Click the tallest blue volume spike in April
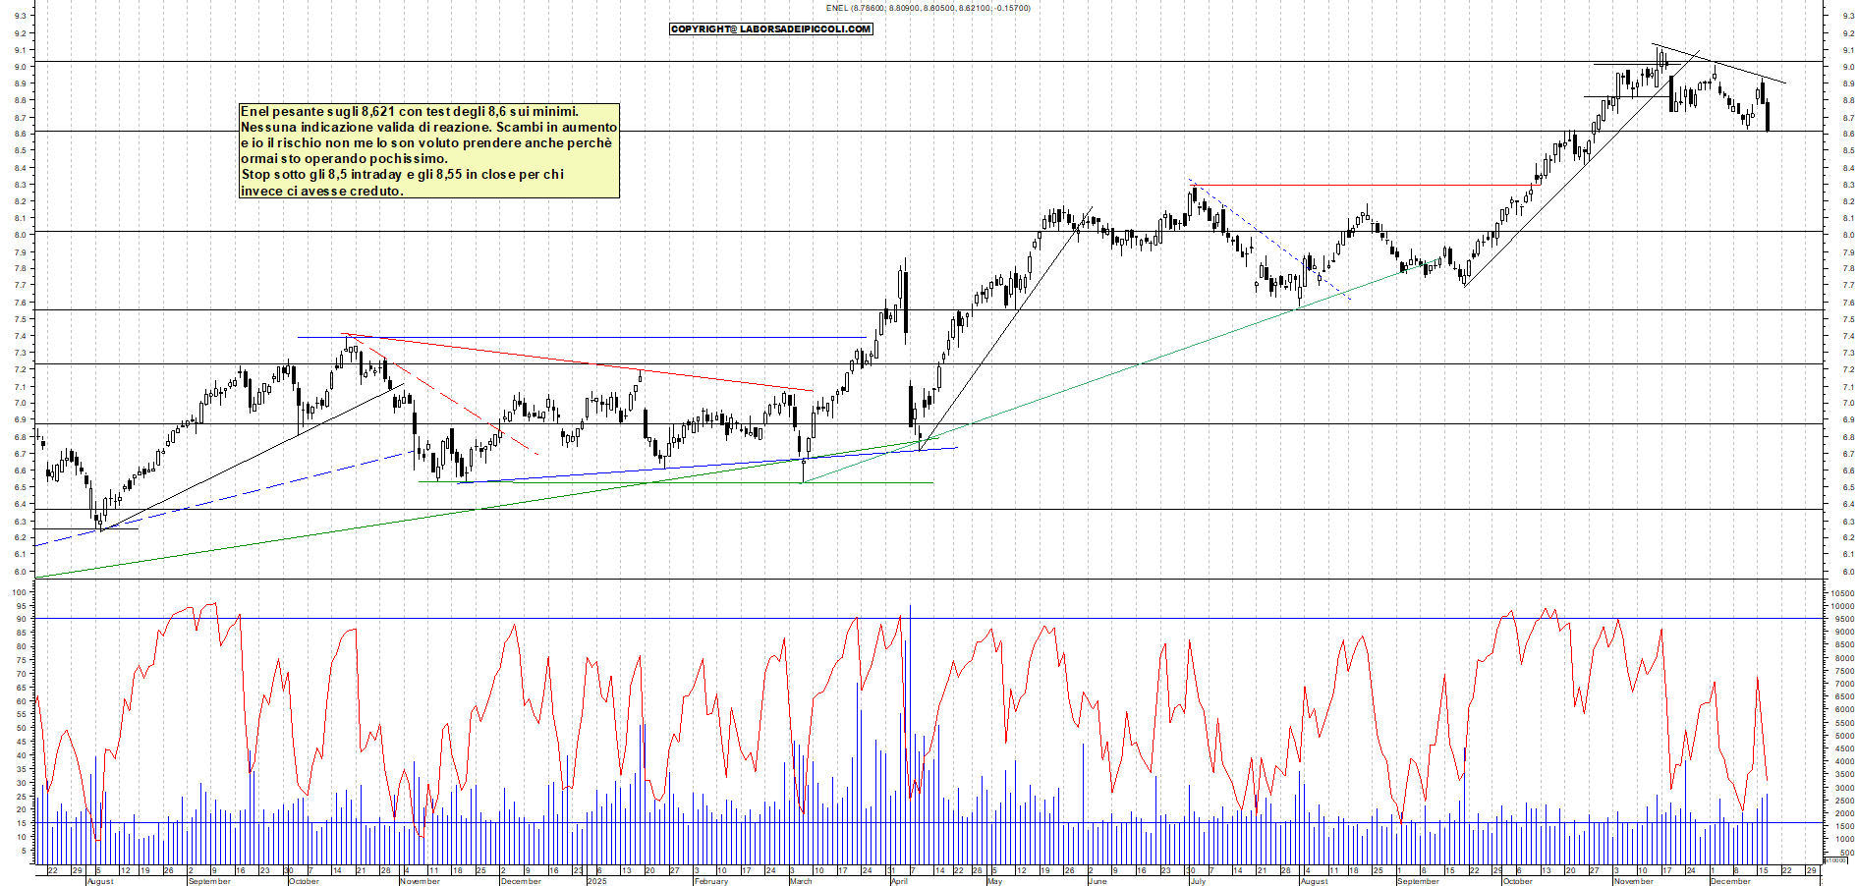 coord(910,688)
